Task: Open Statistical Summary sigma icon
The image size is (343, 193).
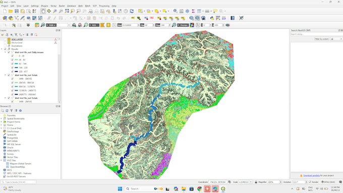Action: pyautogui.click(x=193, y=11)
